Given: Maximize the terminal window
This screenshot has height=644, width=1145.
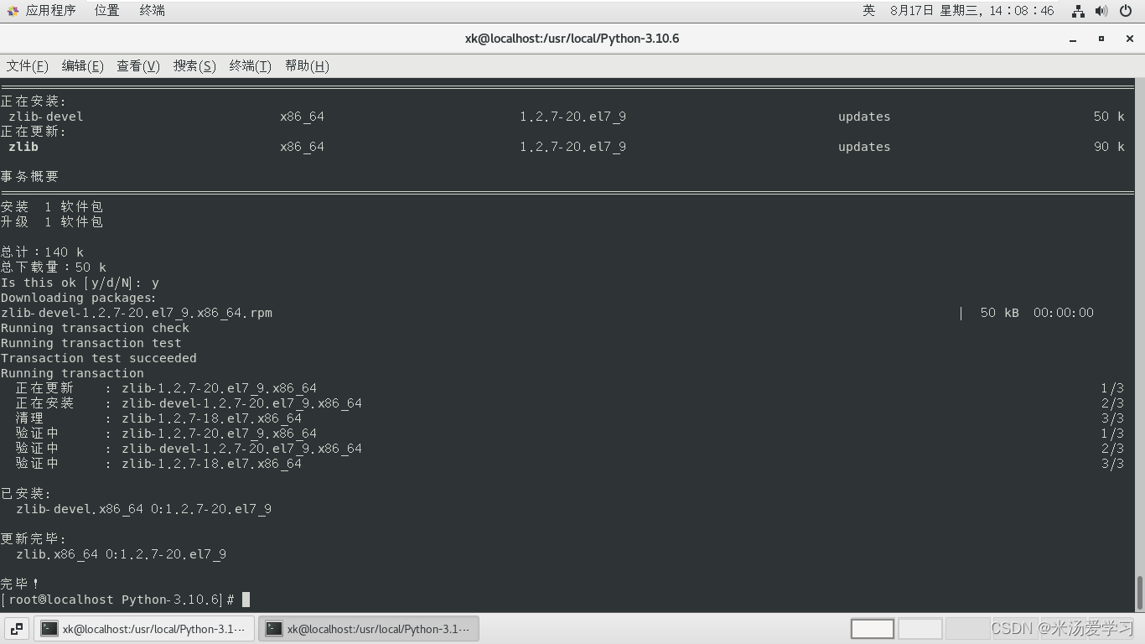Looking at the screenshot, I should click(1101, 39).
